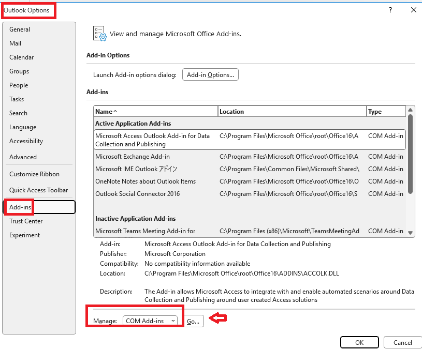Screen dimensions: 422x350
Task: Click the Cancel button
Action: pos(403,342)
